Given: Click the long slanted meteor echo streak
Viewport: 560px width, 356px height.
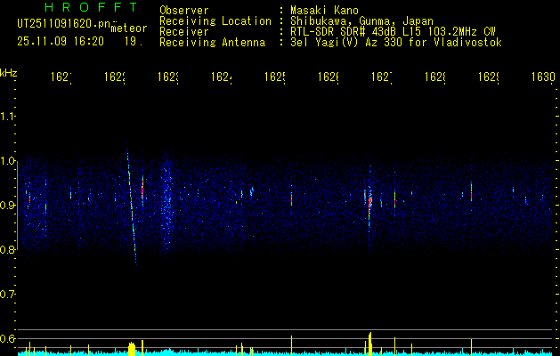Looking at the screenshot, I should (132, 206).
